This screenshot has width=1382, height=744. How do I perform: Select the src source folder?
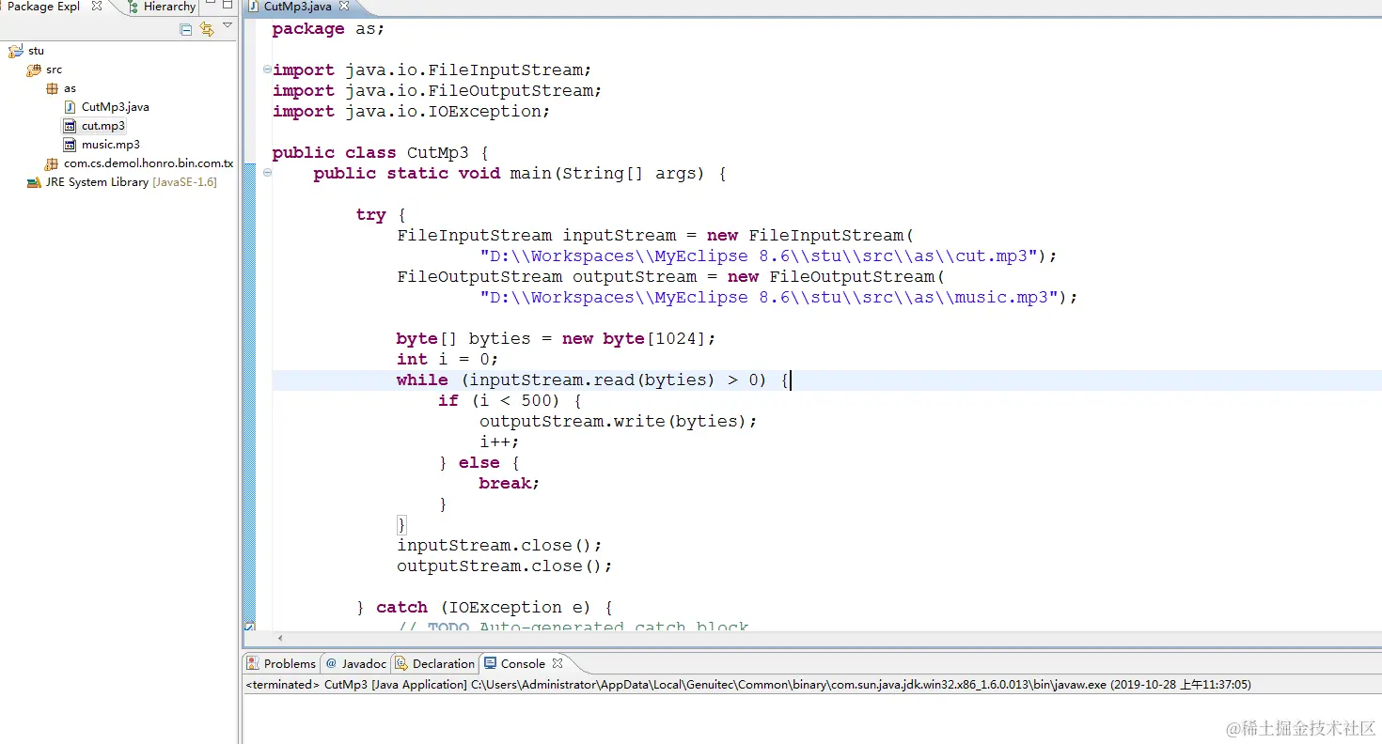click(54, 70)
